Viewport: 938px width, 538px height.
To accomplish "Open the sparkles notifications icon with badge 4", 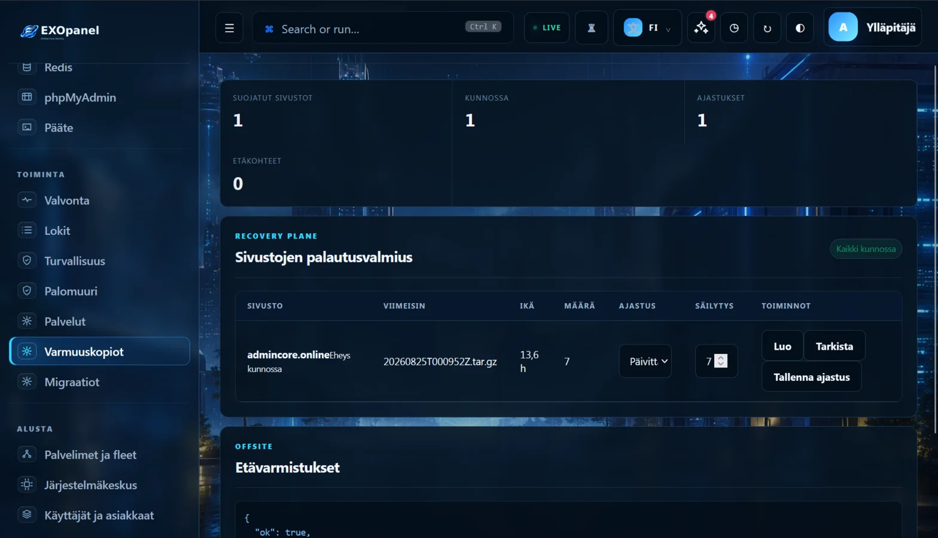I will (701, 28).
